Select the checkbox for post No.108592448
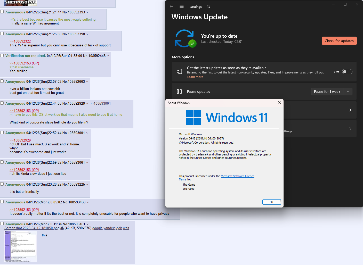Image resolution: width=363 pixels, height=265 pixels. click(2, 55)
